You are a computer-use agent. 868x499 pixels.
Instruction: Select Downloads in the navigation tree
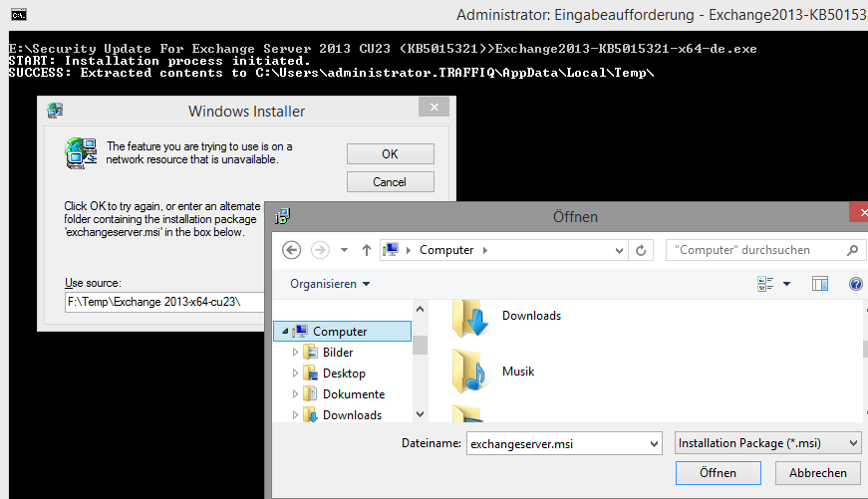tap(352, 415)
